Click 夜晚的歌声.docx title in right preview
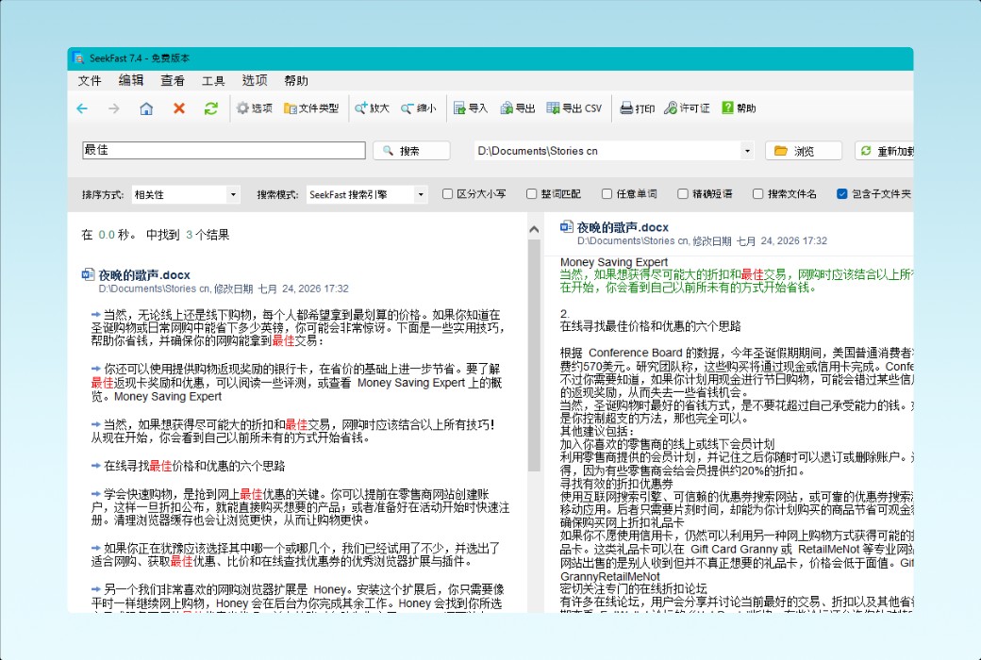981x660 pixels. [x=623, y=227]
